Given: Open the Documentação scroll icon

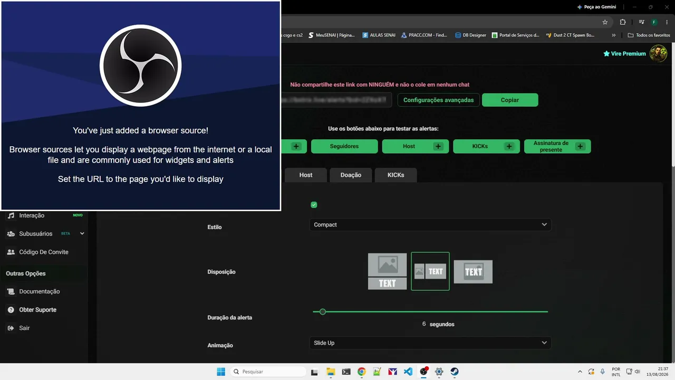Looking at the screenshot, I should [11, 291].
